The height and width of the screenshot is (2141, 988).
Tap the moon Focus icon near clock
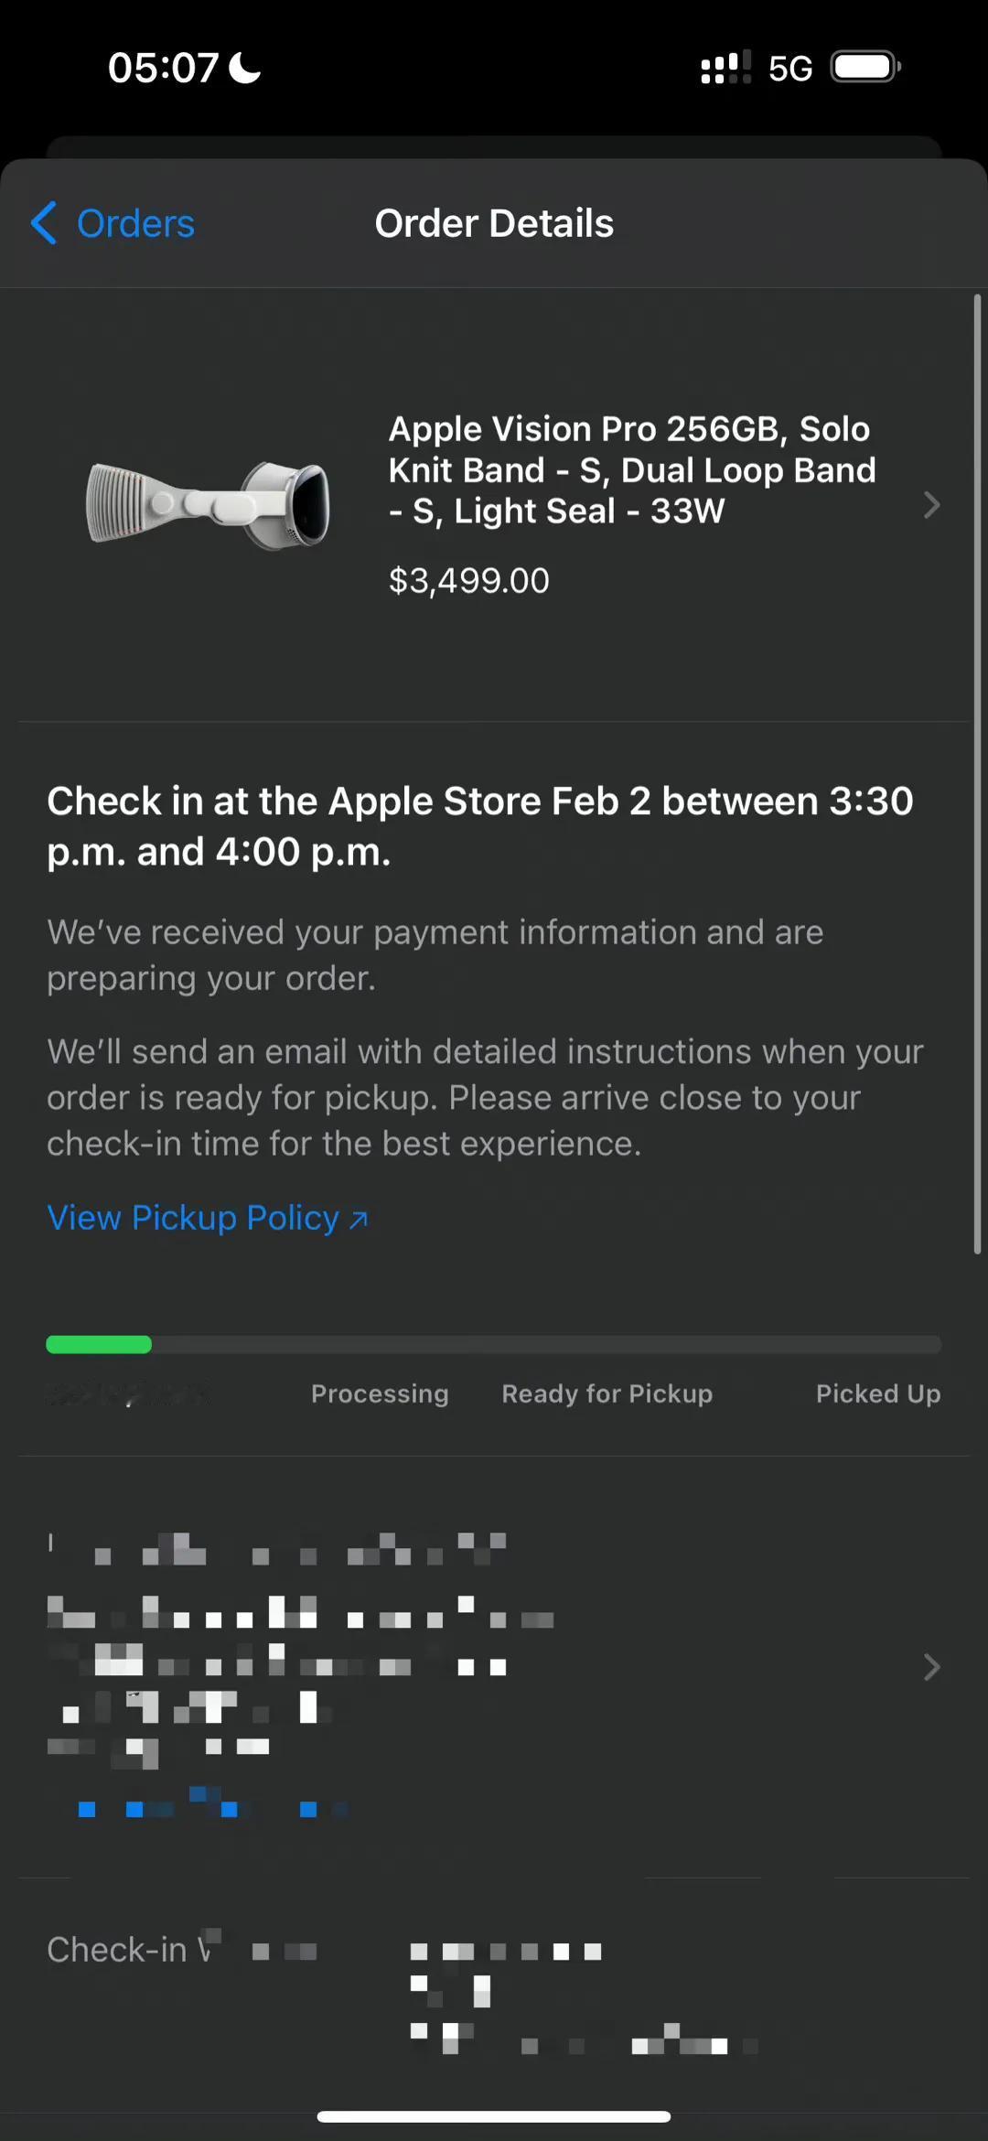coord(244,67)
